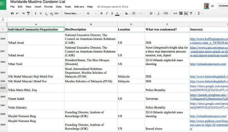Decrease decimal places

click(x=46, y=13)
